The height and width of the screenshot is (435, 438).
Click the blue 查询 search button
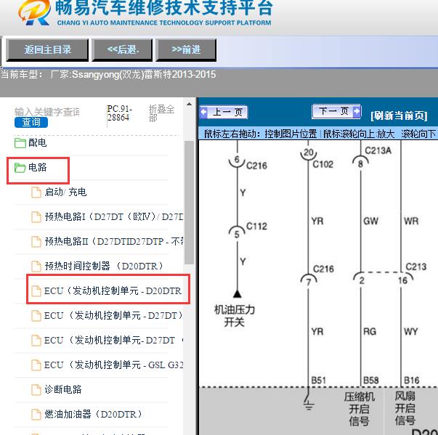point(31,122)
